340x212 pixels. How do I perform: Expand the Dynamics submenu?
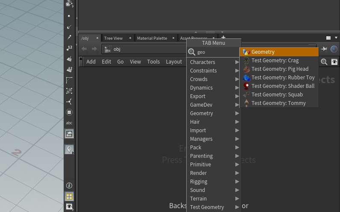coord(214,88)
